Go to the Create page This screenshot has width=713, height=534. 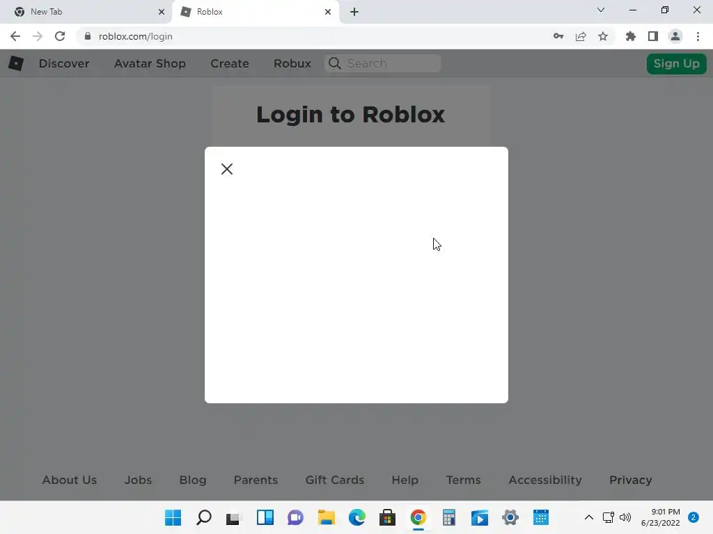[230, 63]
